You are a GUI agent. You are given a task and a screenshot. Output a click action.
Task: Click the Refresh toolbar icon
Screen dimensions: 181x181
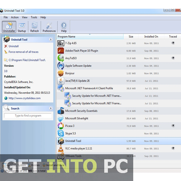point(34,27)
